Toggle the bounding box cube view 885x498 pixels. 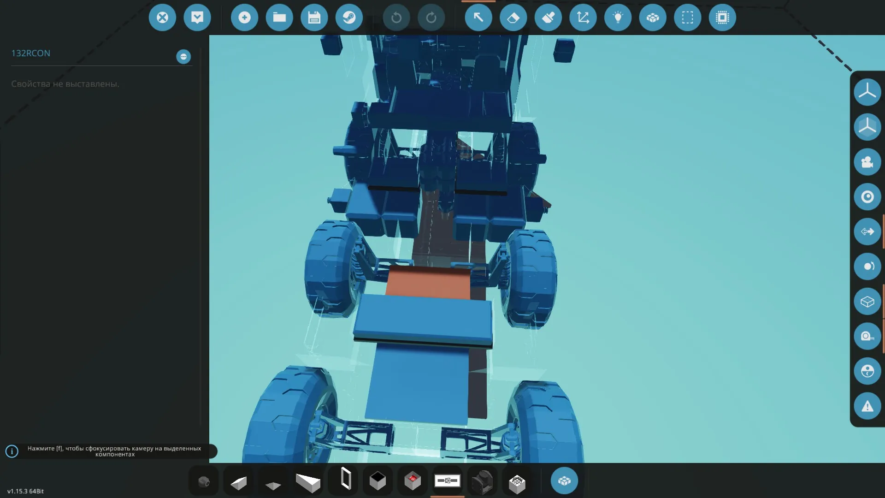point(867,302)
